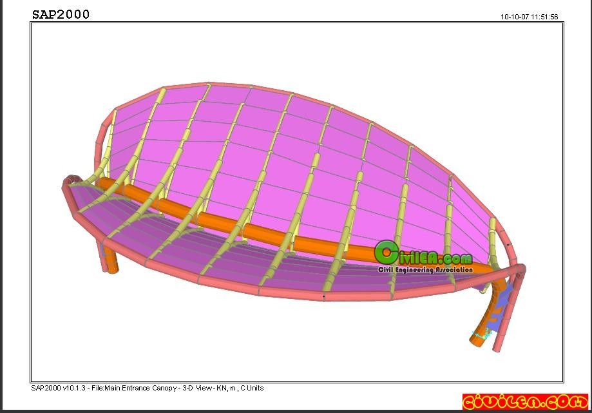Click the SAP2000 title text
Image resolution: width=592 pixels, height=413 pixels.
(x=61, y=14)
